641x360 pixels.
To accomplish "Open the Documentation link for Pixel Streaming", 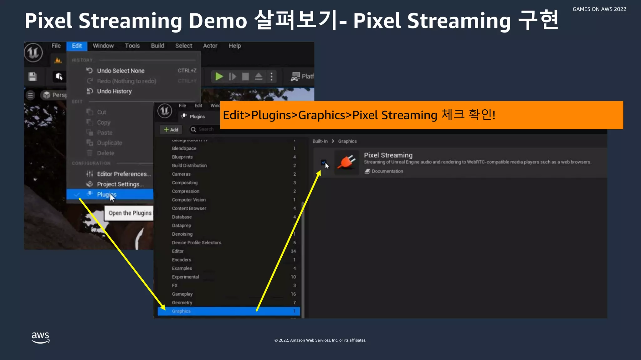I will 387,171.
